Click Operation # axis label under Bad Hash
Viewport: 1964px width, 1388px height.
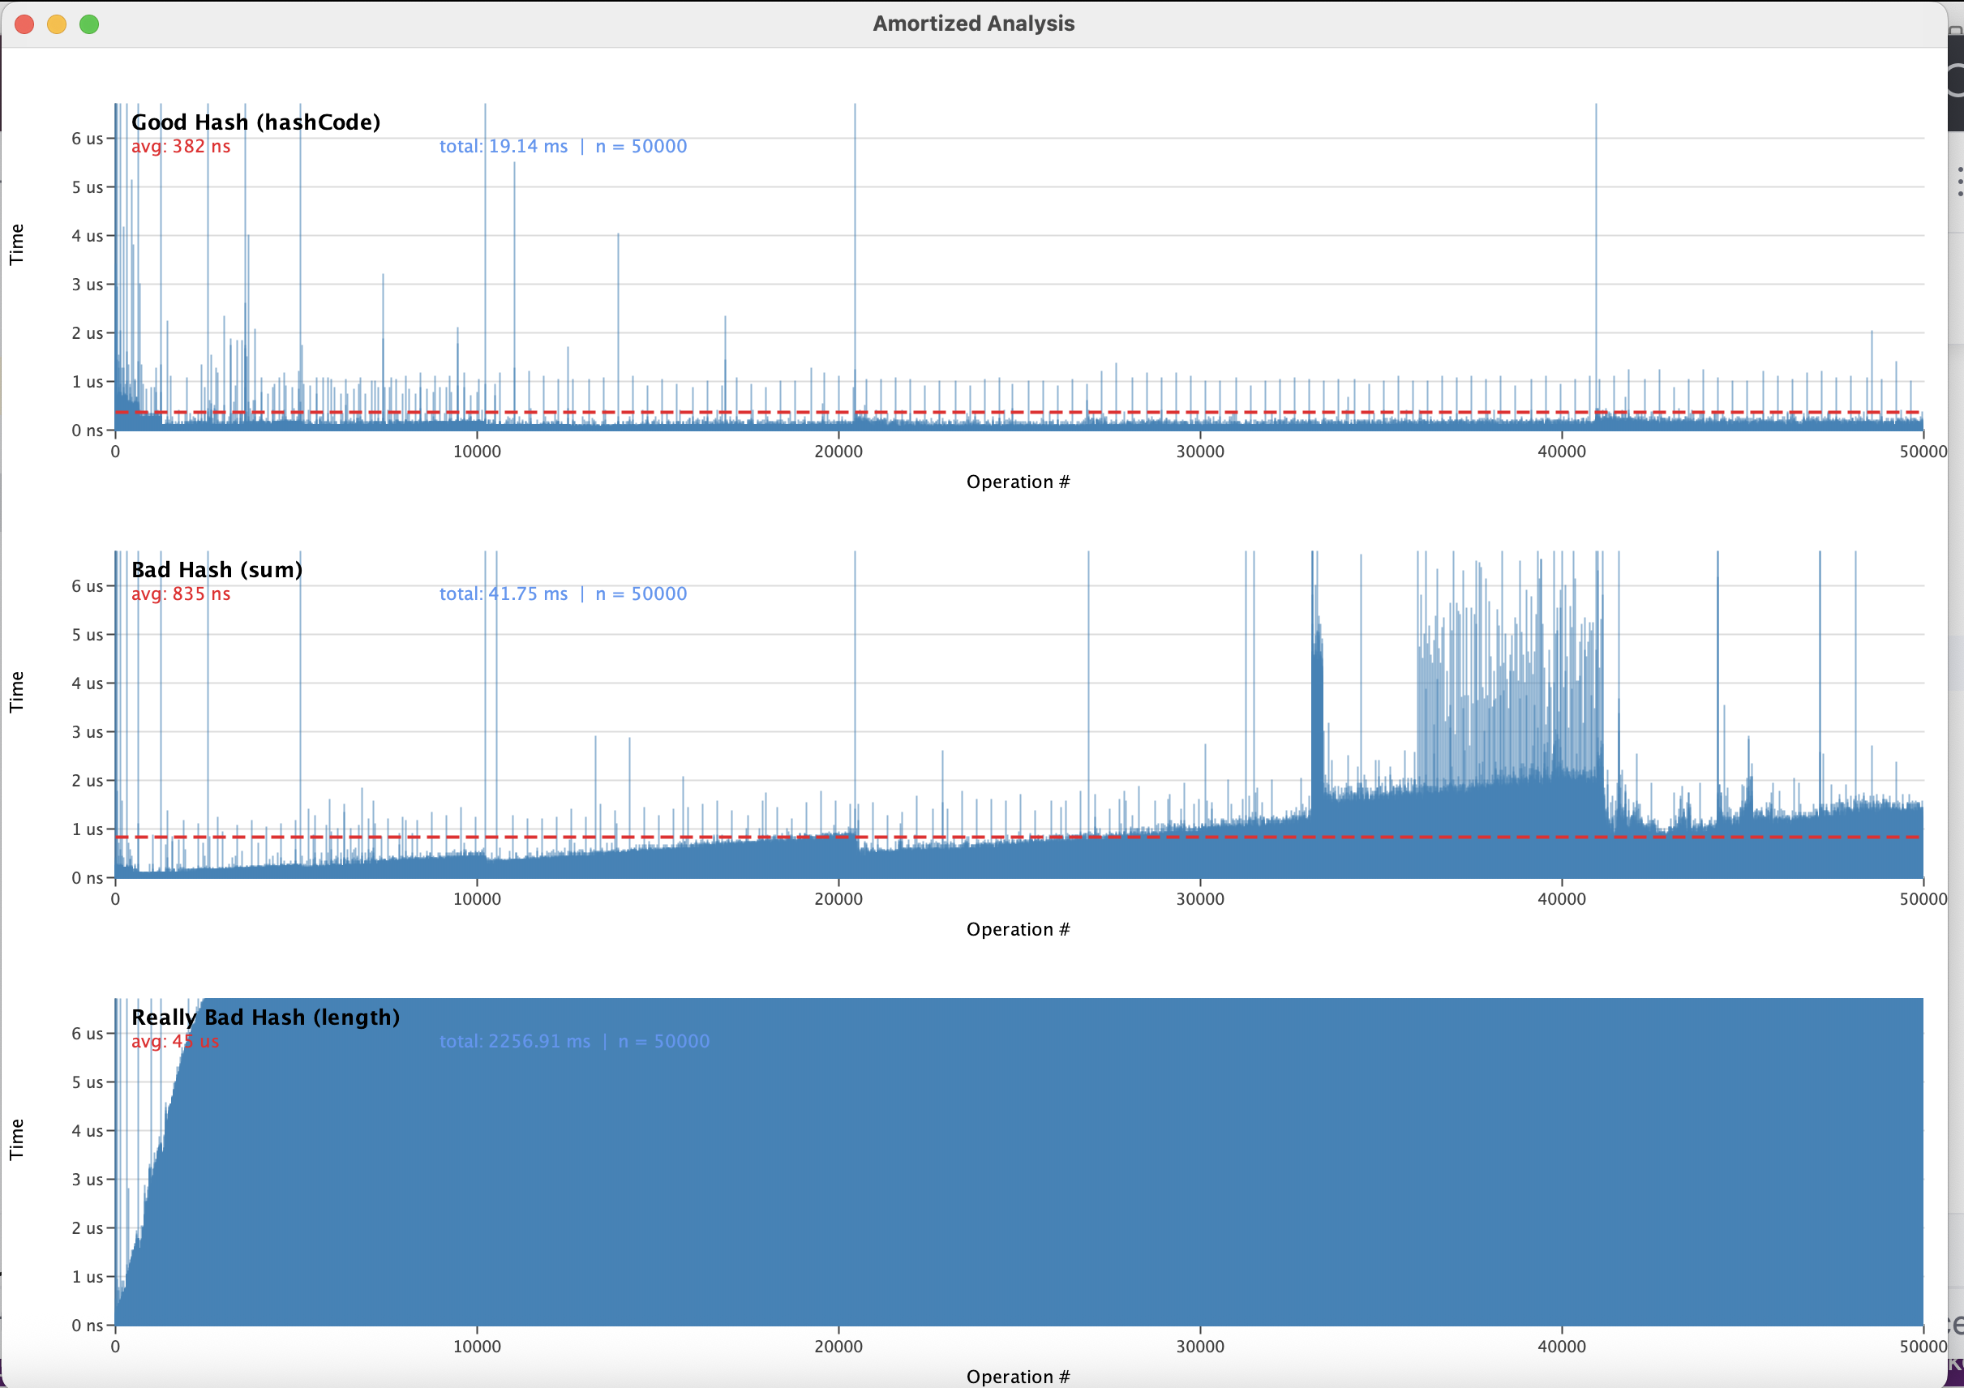point(1018,929)
